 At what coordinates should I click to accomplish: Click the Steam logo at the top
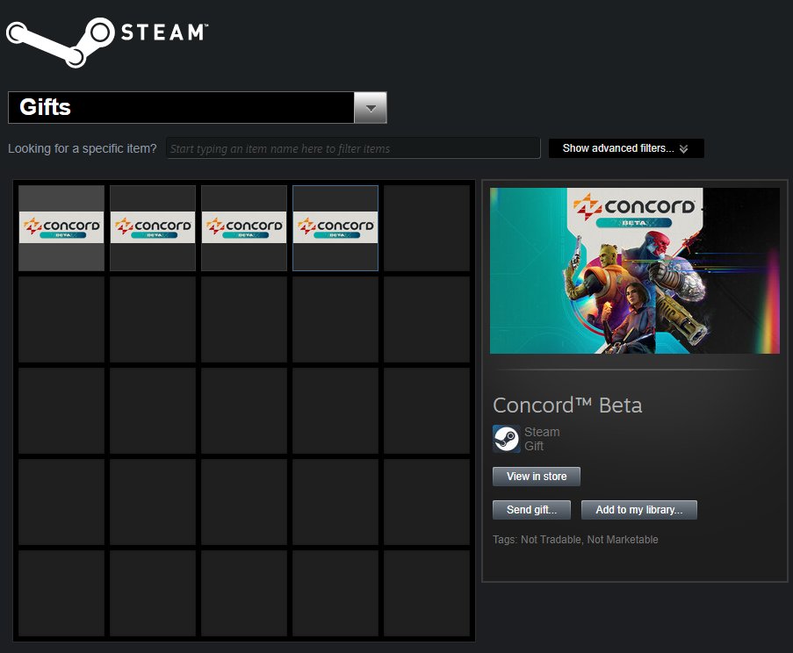[107, 42]
